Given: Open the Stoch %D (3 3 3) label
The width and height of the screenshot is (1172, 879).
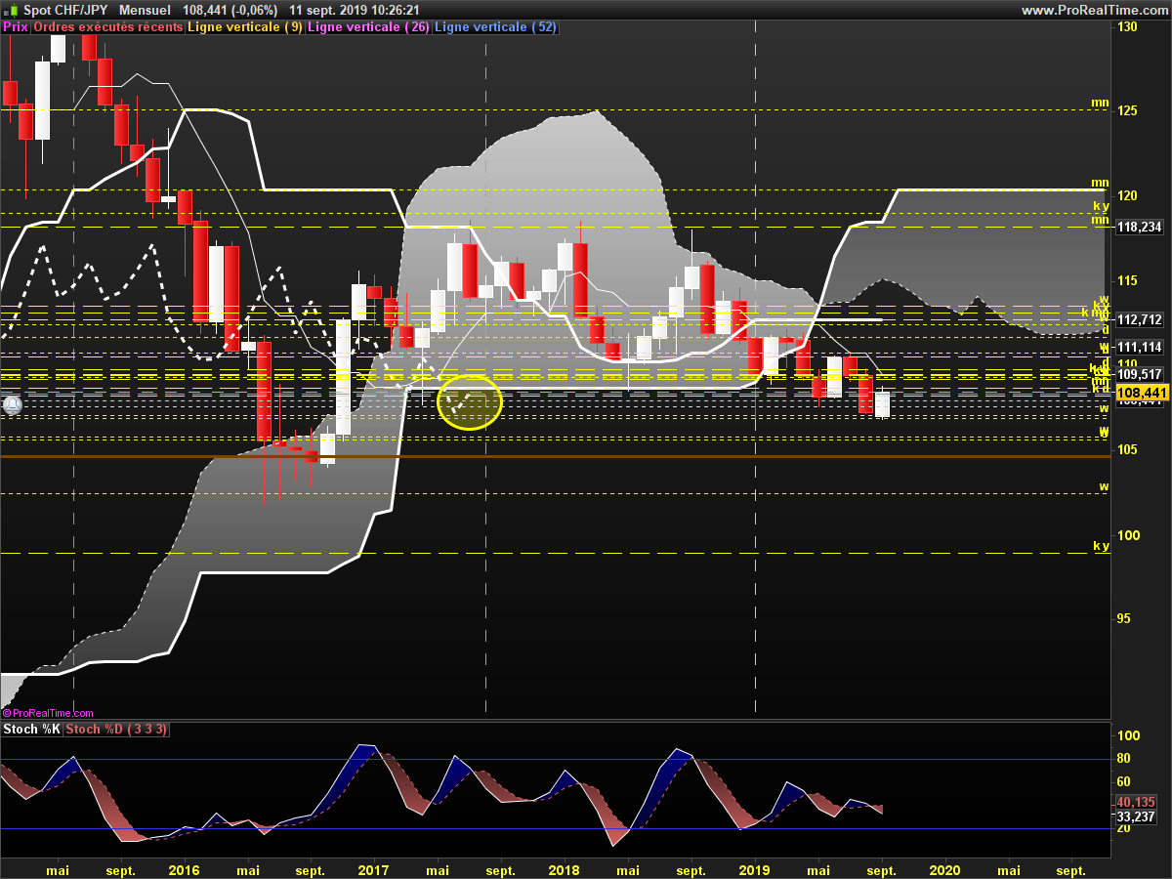Looking at the screenshot, I should tap(117, 730).
